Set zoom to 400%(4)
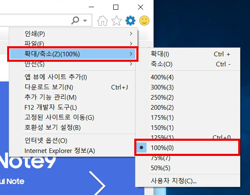The height and width of the screenshot is (195, 250). click(x=188, y=77)
